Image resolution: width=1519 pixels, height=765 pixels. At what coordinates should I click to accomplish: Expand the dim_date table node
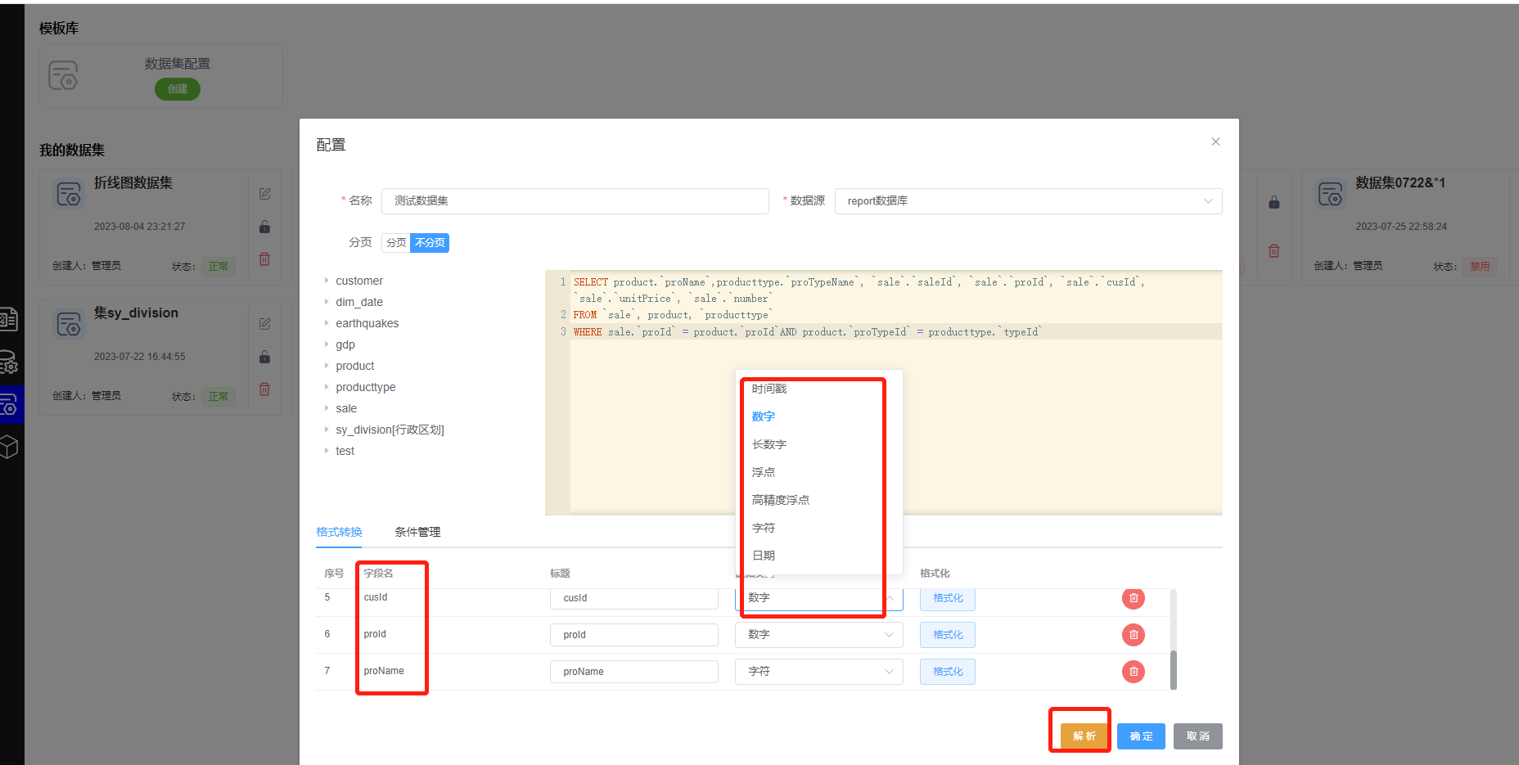tap(327, 302)
